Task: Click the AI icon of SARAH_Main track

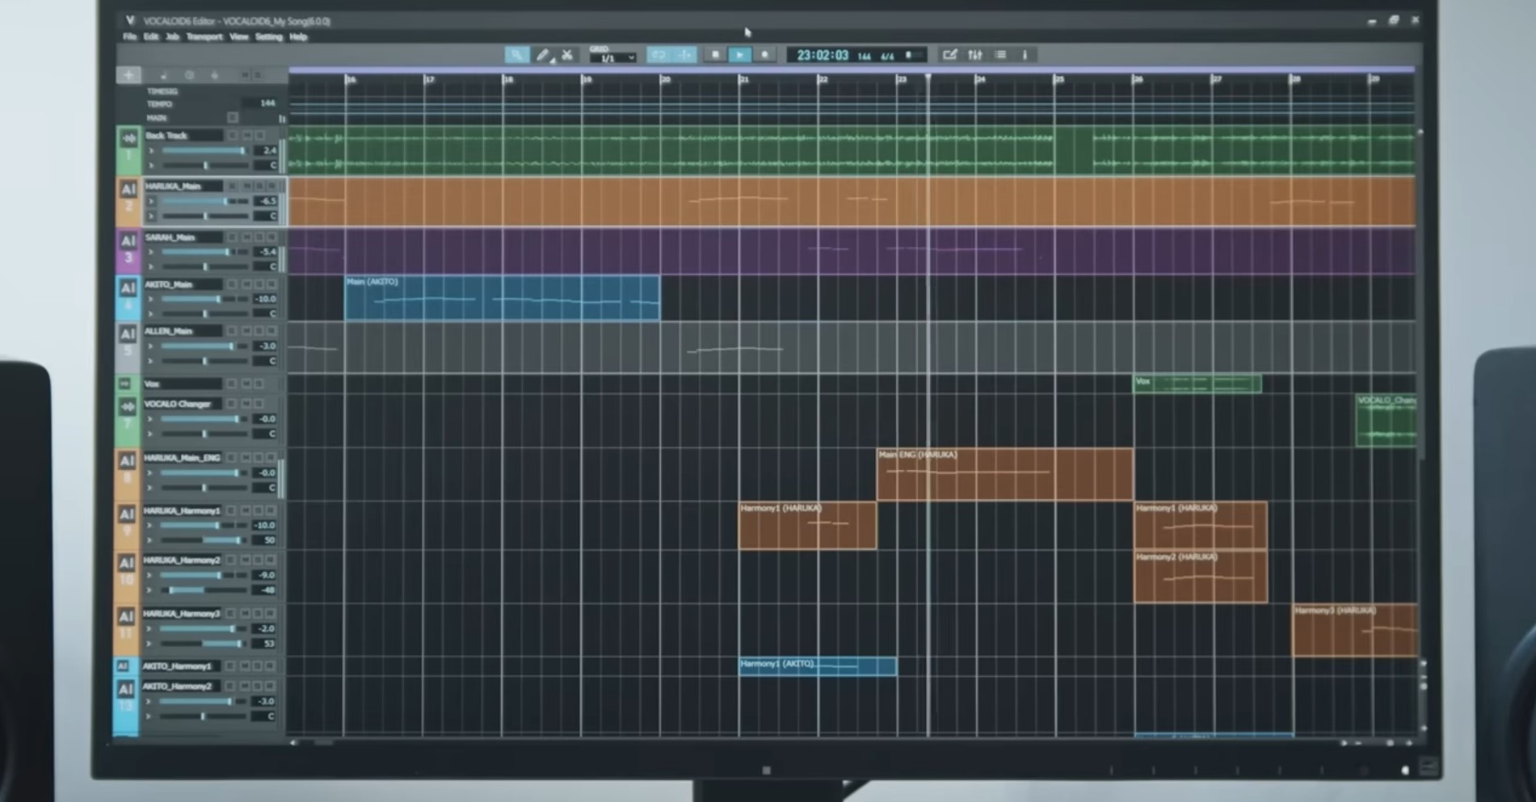Action: tap(128, 241)
